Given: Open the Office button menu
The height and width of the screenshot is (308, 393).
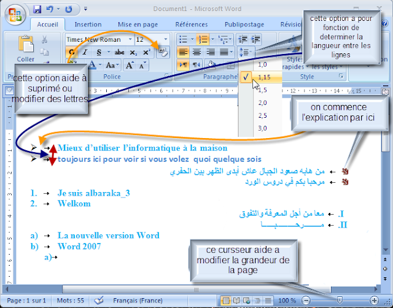Looking at the screenshot, I should point(15,15).
